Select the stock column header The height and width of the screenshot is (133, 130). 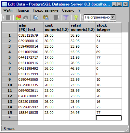tap(109, 27)
